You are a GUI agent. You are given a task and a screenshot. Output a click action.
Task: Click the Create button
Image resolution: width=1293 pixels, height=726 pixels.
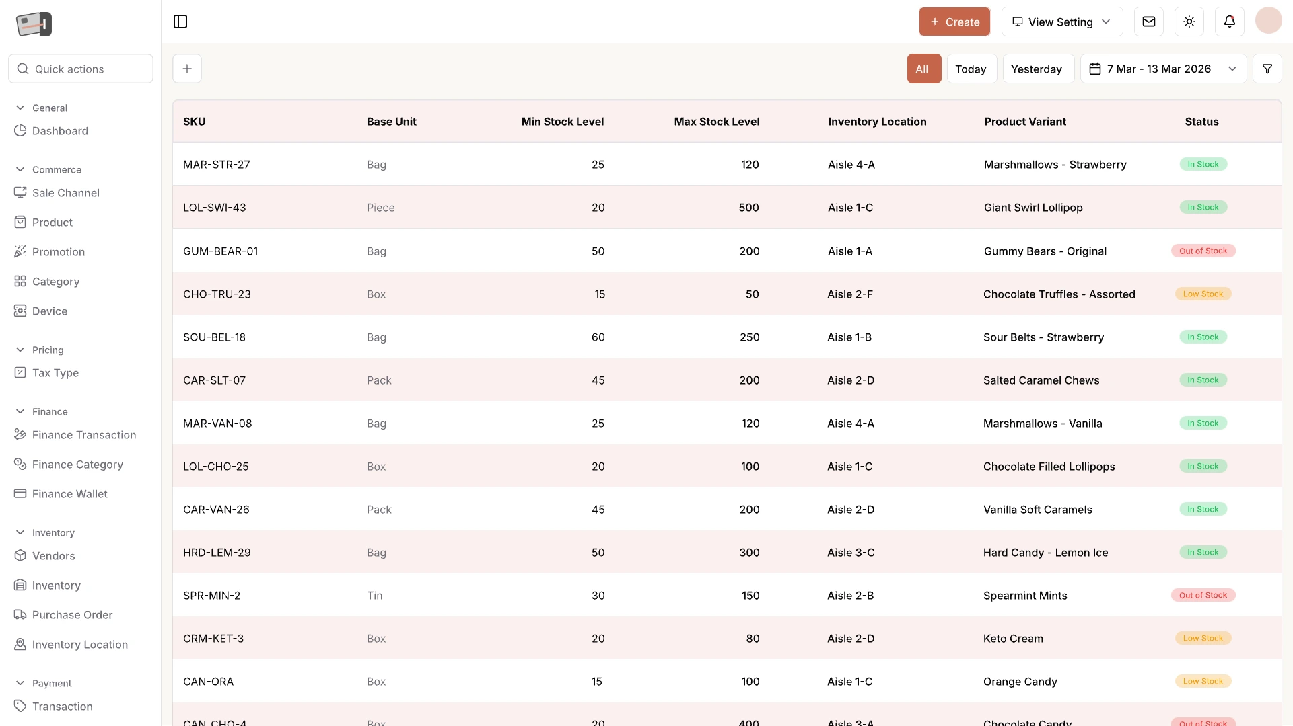click(x=954, y=22)
